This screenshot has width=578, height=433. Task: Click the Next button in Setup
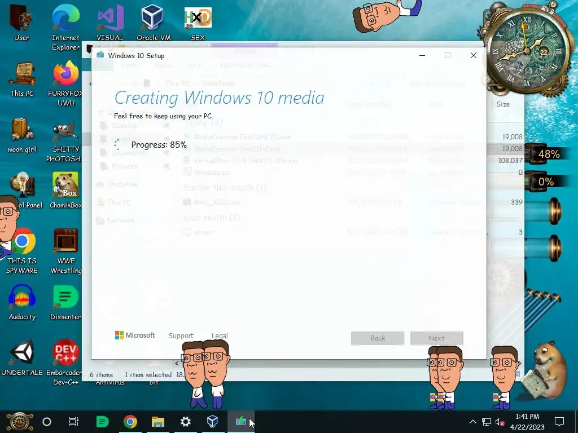coord(436,338)
